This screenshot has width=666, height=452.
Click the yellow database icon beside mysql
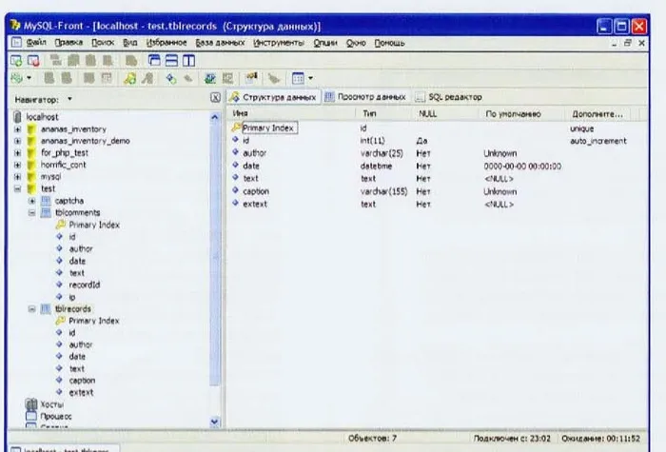(x=31, y=176)
